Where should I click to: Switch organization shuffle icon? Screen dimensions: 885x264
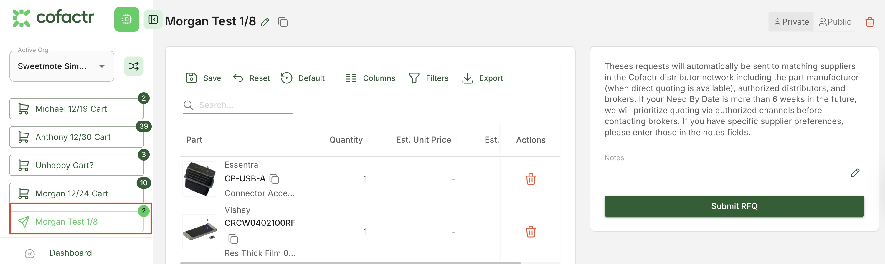click(134, 66)
